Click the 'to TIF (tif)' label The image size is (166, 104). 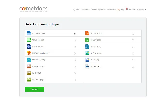coord(95,60)
